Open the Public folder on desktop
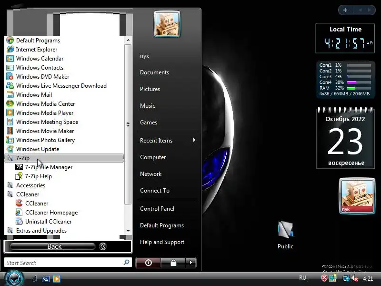Viewport: 381px width, 286px height. (285, 235)
